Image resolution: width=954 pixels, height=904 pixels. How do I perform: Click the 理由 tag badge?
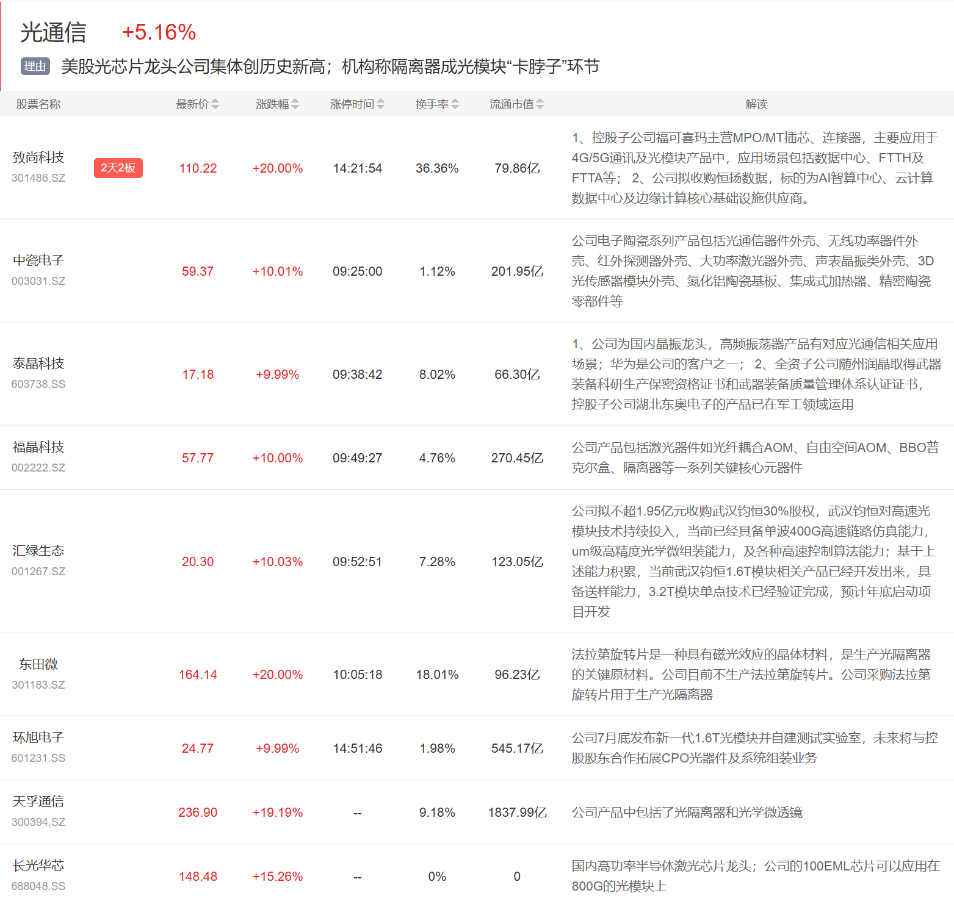click(35, 66)
